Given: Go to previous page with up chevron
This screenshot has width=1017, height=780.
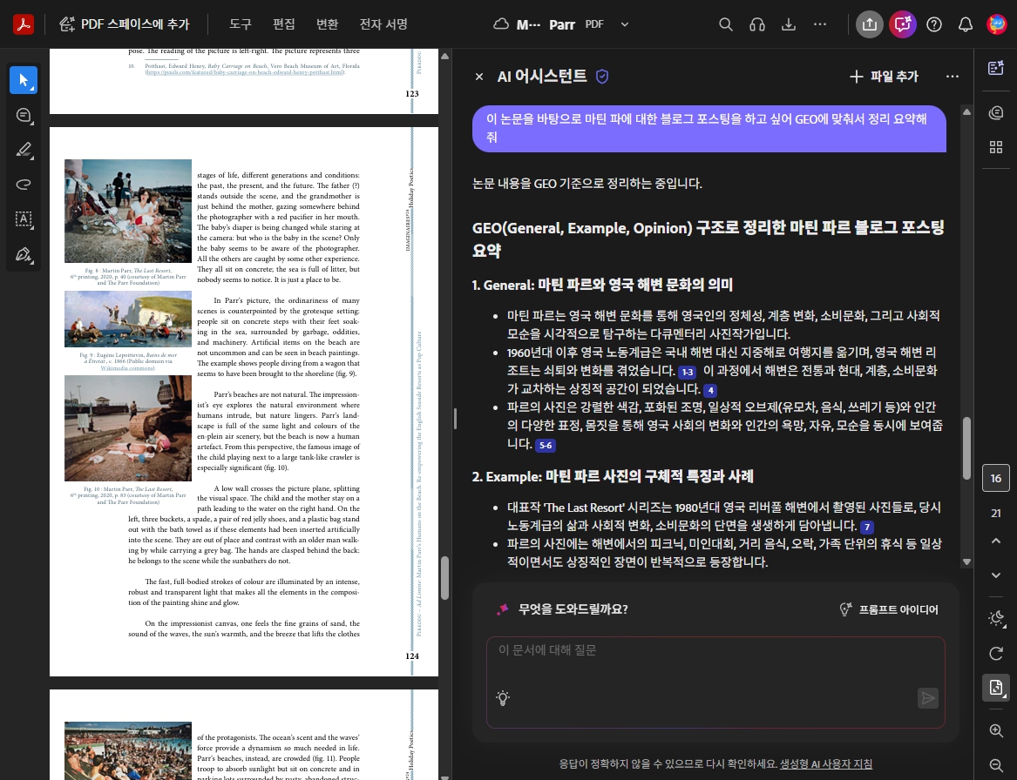Looking at the screenshot, I should tap(996, 541).
